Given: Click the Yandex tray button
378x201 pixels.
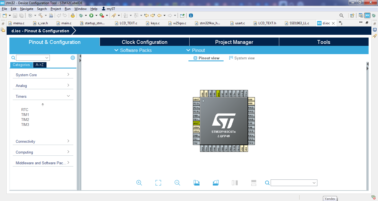Looking at the screenshot, I should 330,199.
